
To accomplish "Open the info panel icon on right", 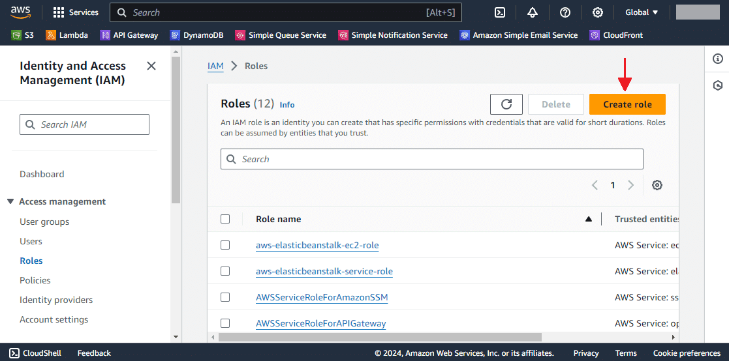I will coord(718,59).
